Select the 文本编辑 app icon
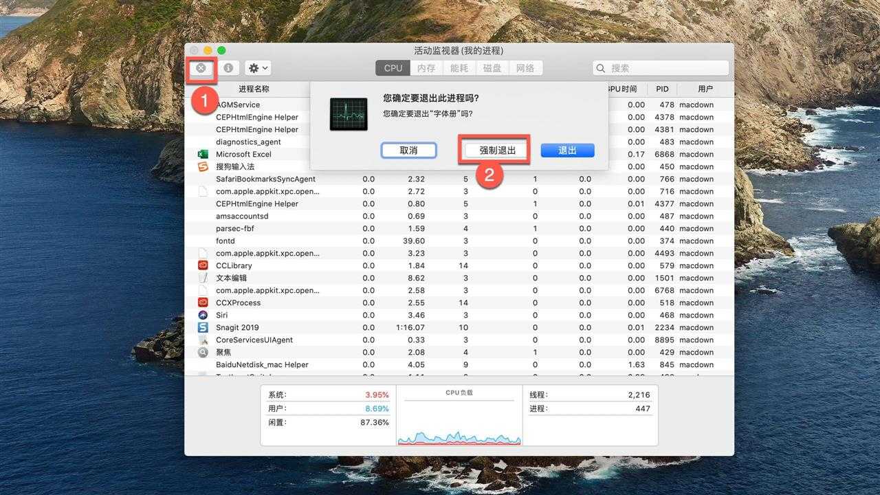The height and width of the screenshot is (495, 880). [203, 278]
